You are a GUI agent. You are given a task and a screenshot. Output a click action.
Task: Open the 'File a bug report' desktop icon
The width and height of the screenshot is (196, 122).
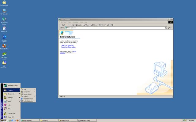[4, 56]
